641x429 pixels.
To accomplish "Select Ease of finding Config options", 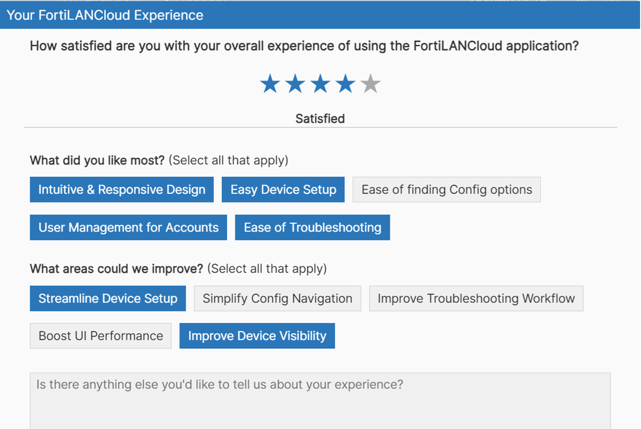I will pos(447,189).
